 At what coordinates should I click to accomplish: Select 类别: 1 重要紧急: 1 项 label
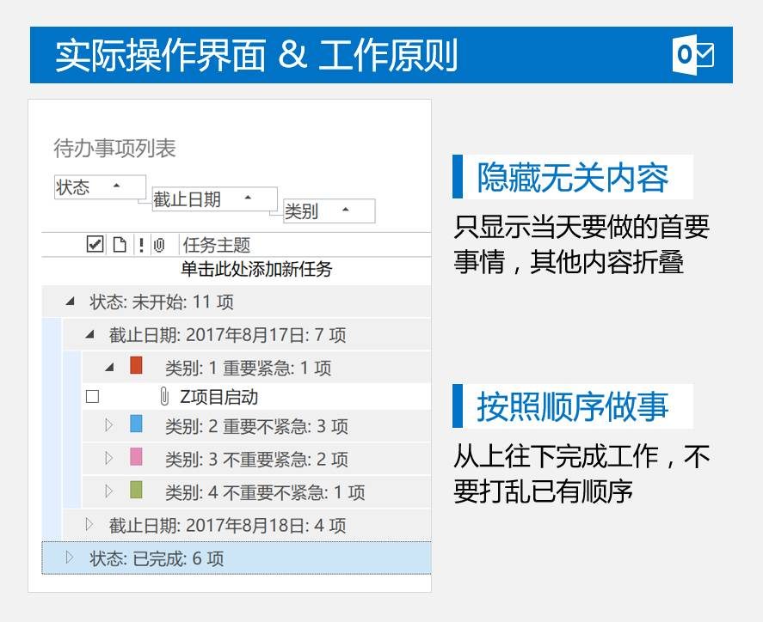point(249,368)
